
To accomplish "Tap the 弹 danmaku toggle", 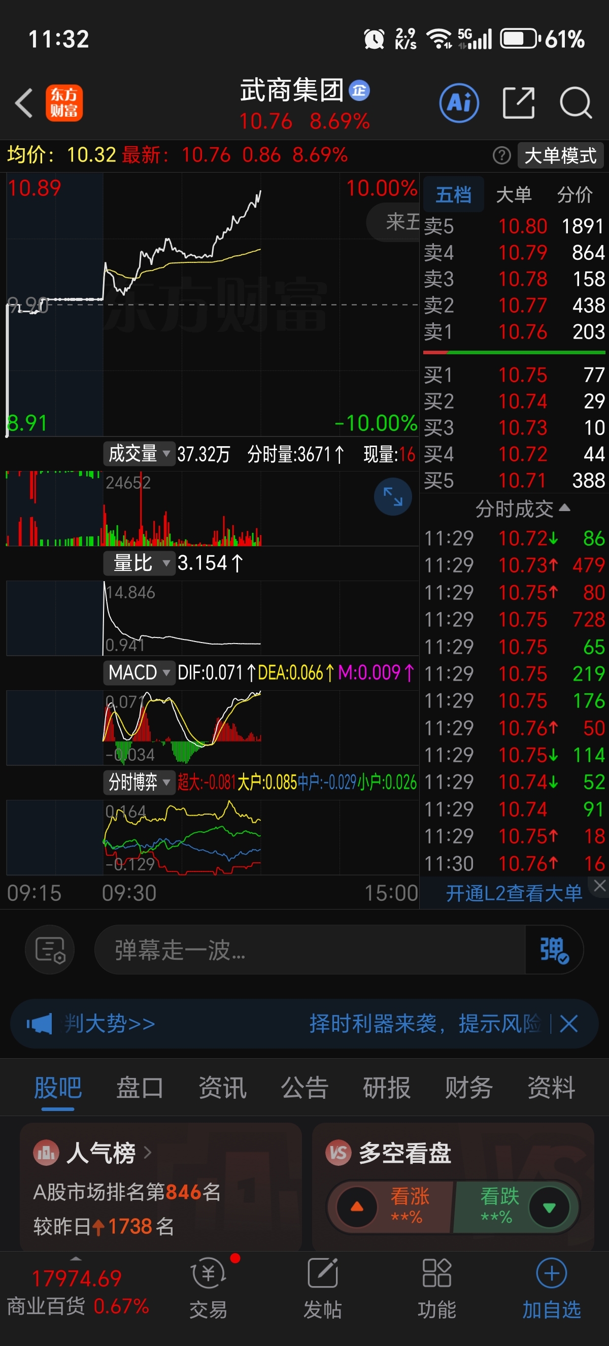I will (x=554, y=950).
